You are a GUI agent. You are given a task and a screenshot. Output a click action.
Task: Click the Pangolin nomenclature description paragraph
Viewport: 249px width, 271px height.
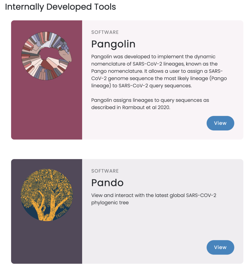point(159,71)
